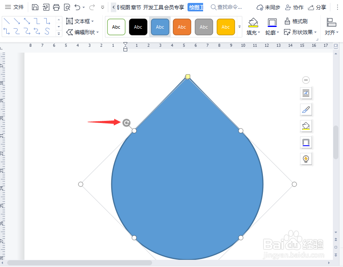Expand the quick access toolbar customize arrow
343x267 pixels.
[x=102, y=8]
